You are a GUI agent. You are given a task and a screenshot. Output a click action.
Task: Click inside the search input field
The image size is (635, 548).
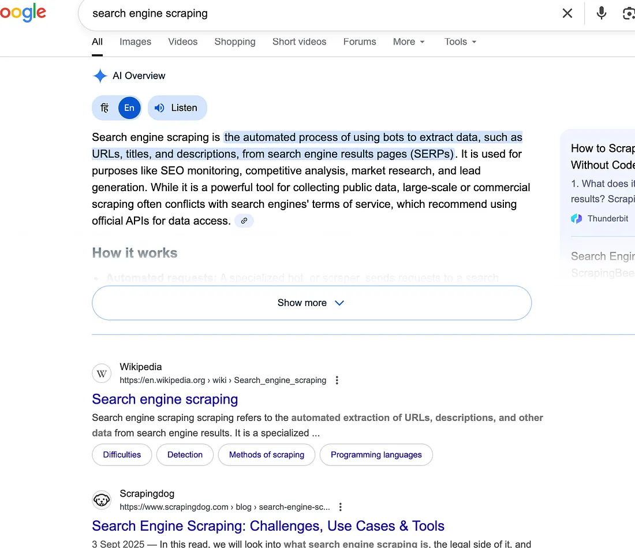[x=317, y=13]
